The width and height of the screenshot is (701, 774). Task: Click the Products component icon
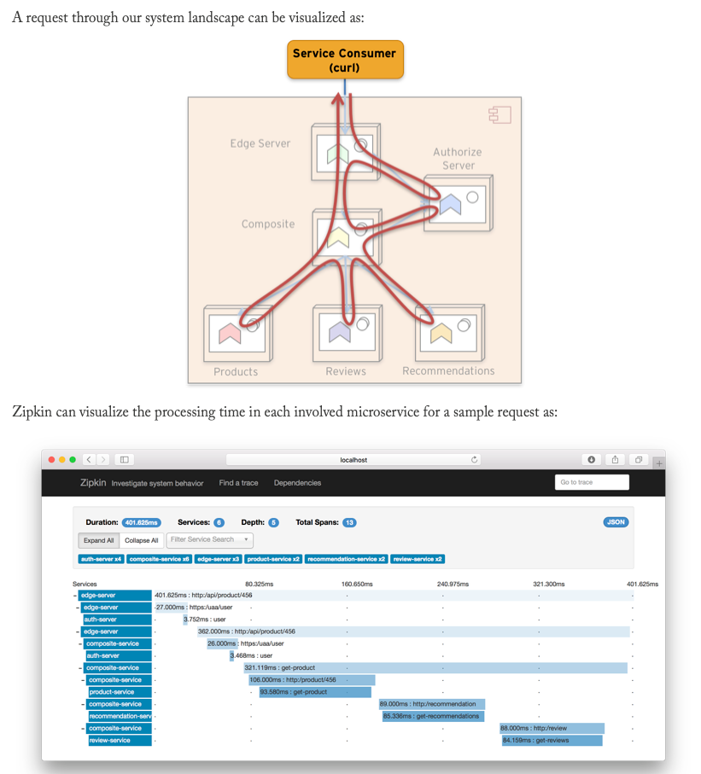(x=237, y=333)
